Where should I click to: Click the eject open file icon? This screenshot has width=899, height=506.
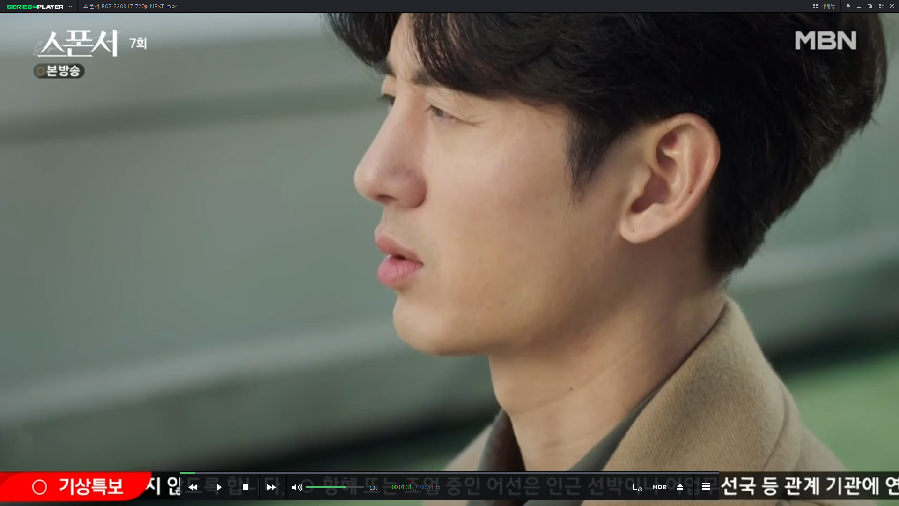pyautogui.click(x=680, y=487)
